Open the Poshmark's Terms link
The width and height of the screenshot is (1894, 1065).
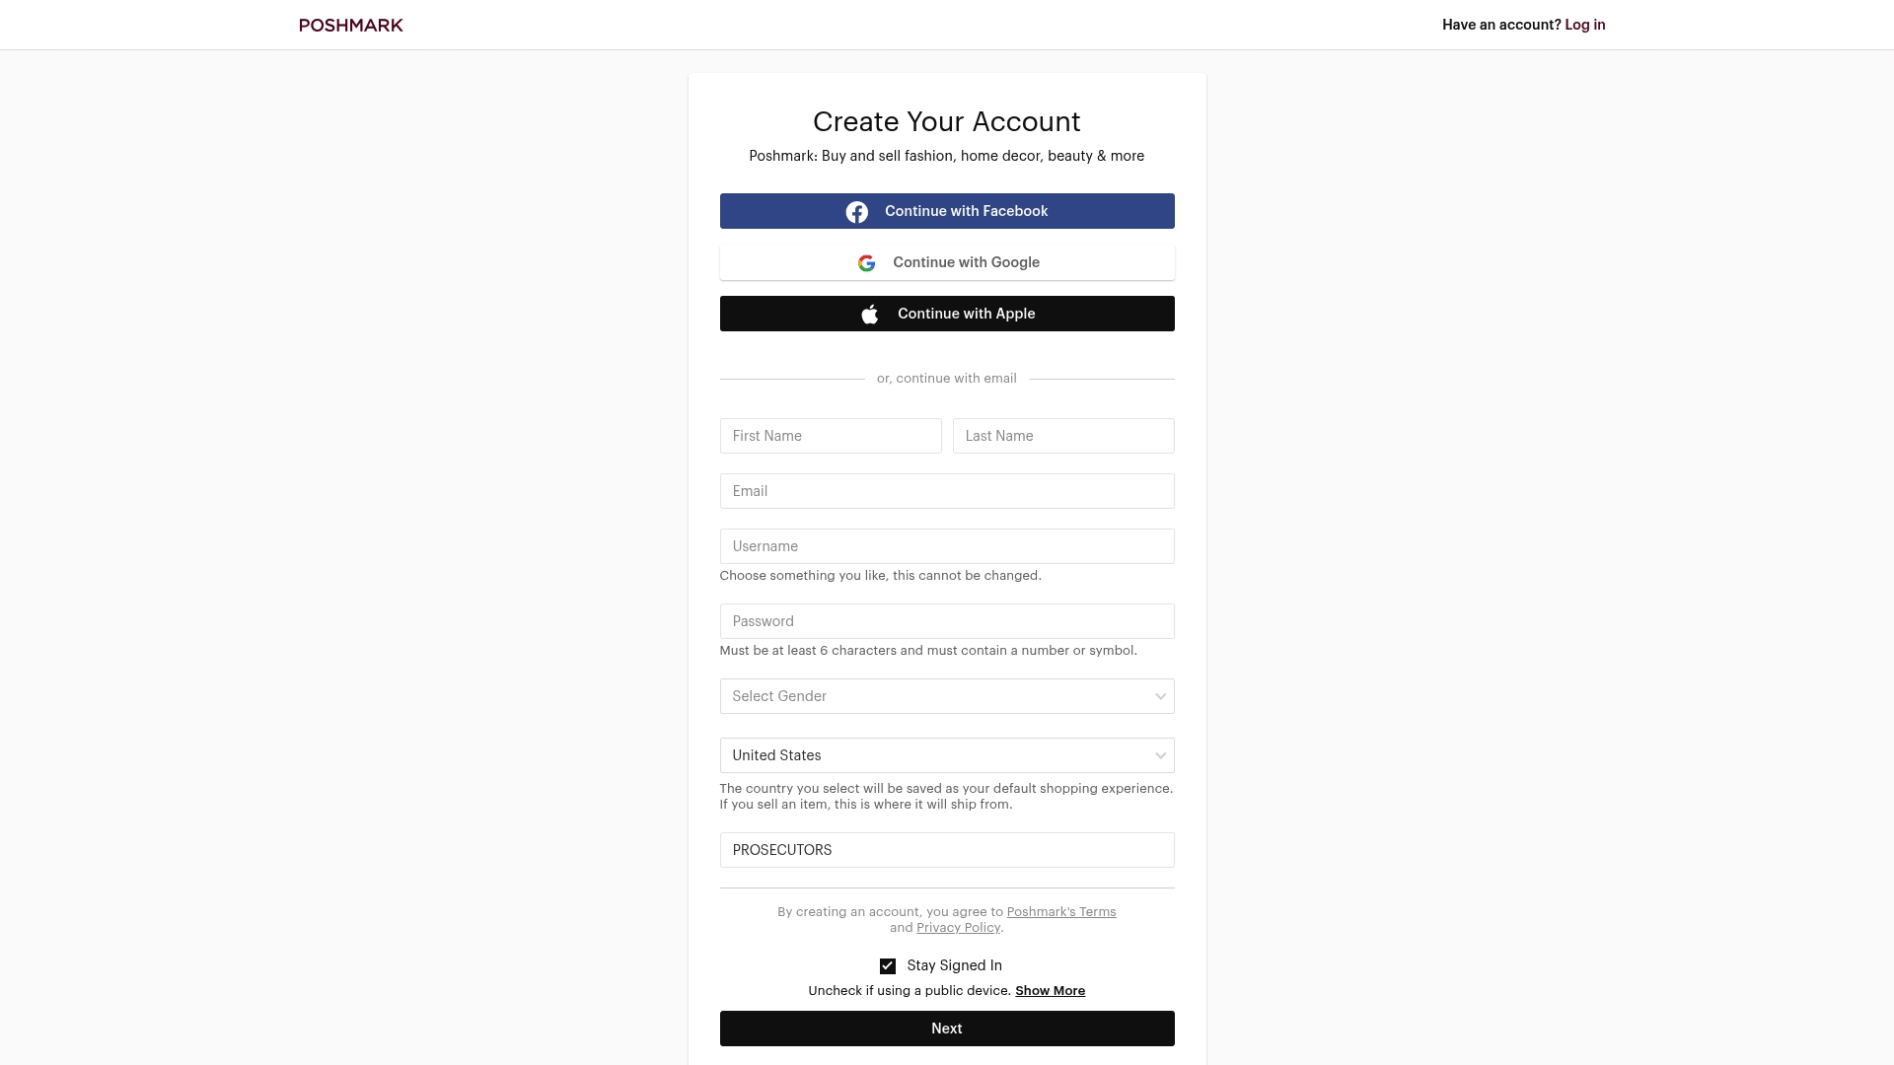1060,912
